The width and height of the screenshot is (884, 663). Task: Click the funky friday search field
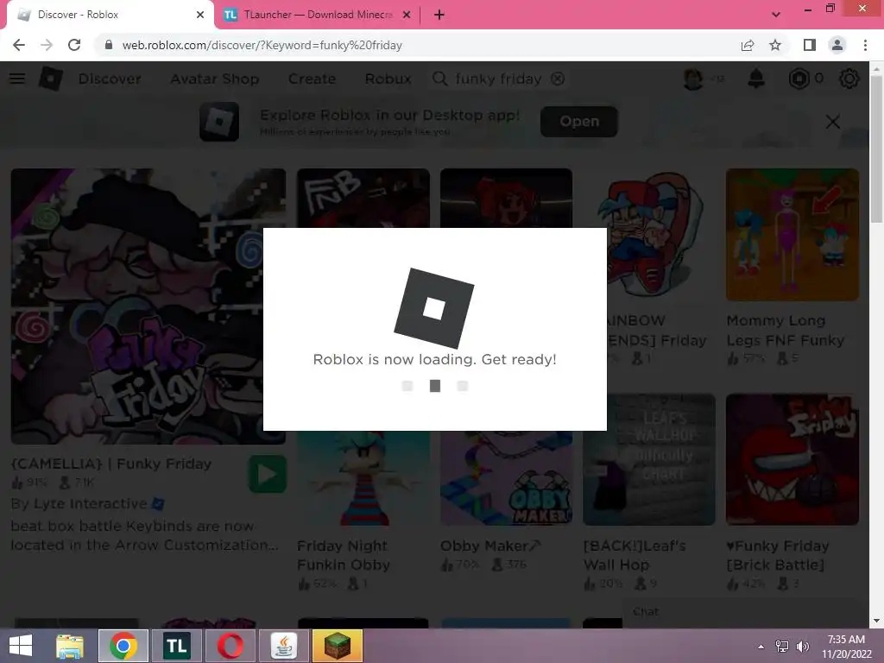tap(498, 79)
